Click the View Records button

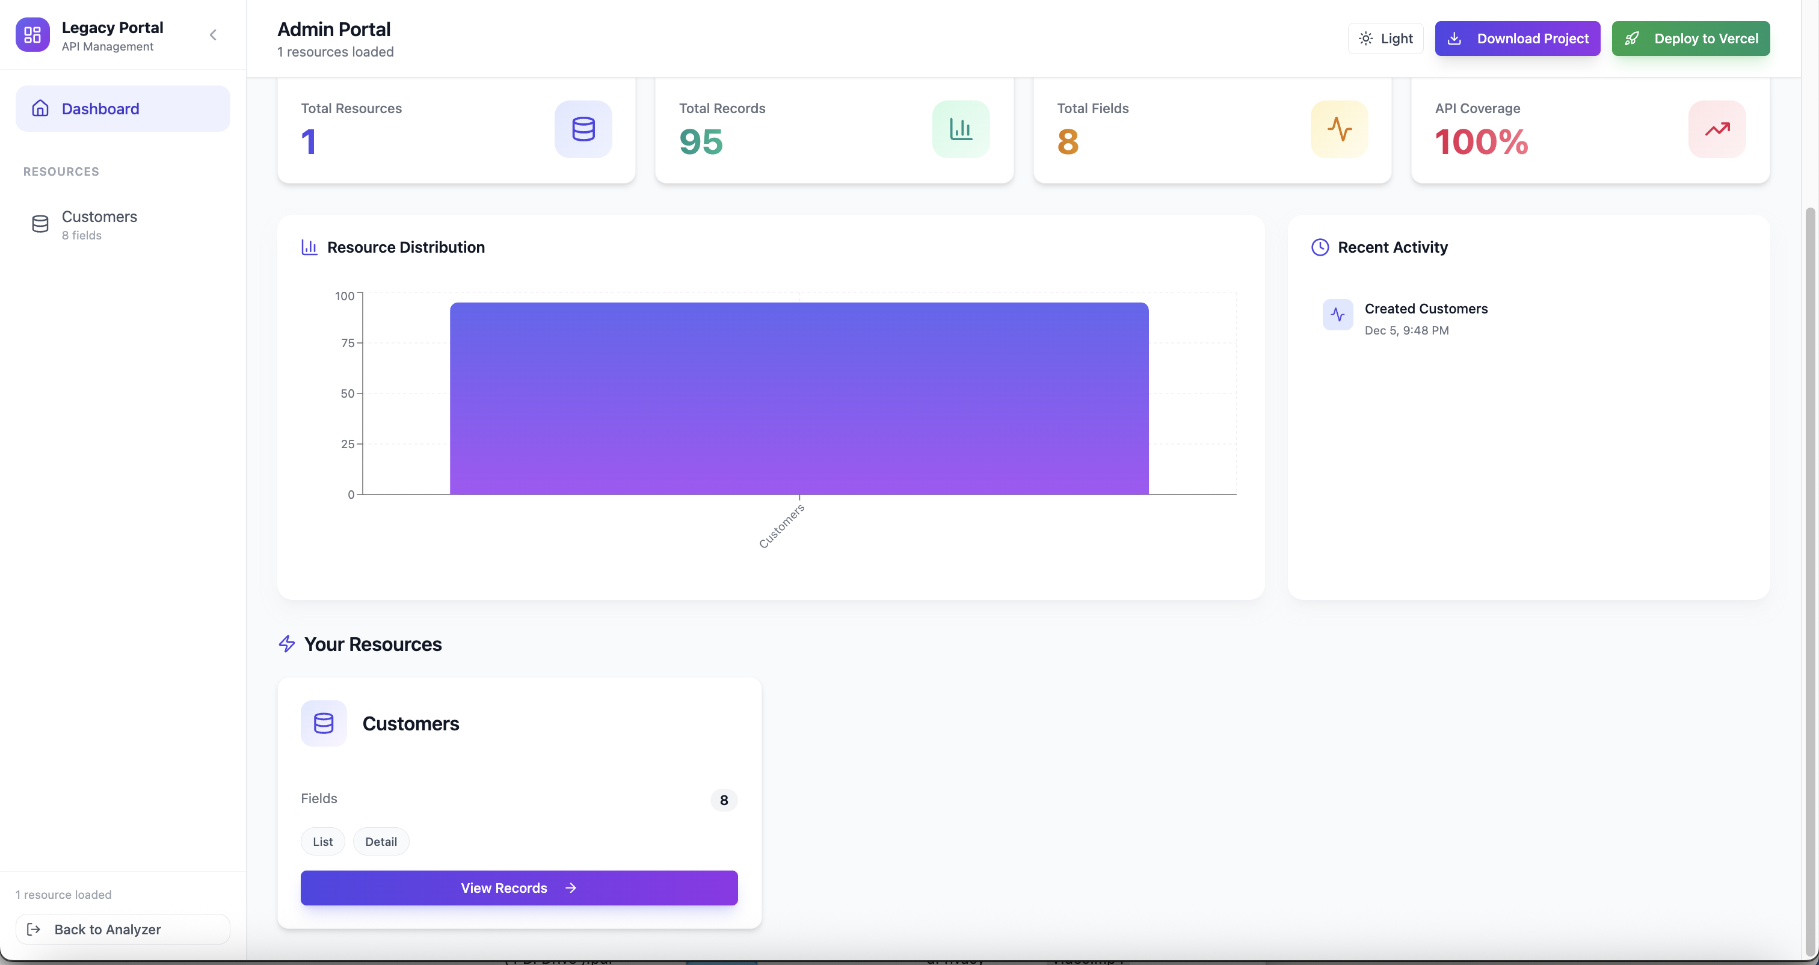point(519,888)
